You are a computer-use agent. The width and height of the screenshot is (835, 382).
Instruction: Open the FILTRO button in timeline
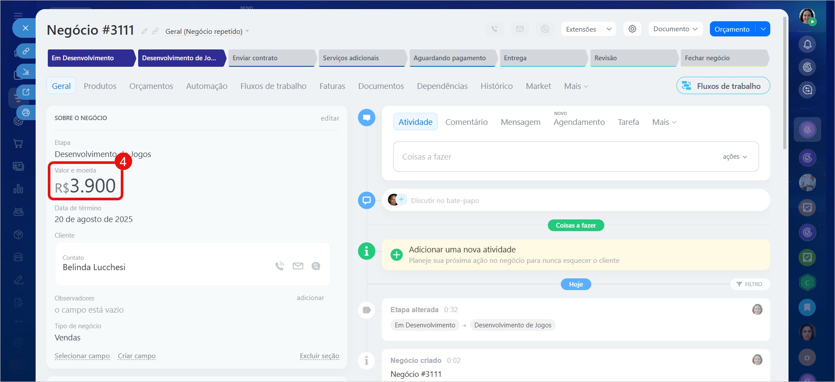[750, 284]
